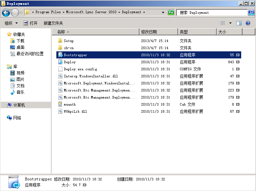The height and width of the screenshot is (191, 256).
Task: Click the Setup folder name
Action: click(x=69, y=41)
